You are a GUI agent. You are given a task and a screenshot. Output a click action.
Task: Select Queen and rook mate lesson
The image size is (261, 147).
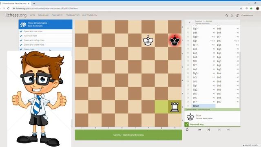[45, 31]
